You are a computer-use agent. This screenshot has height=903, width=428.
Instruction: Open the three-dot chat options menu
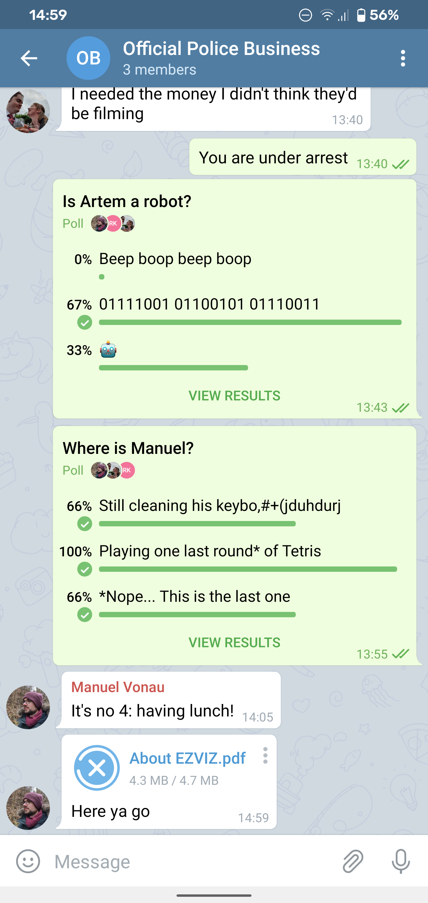point(403,58)
